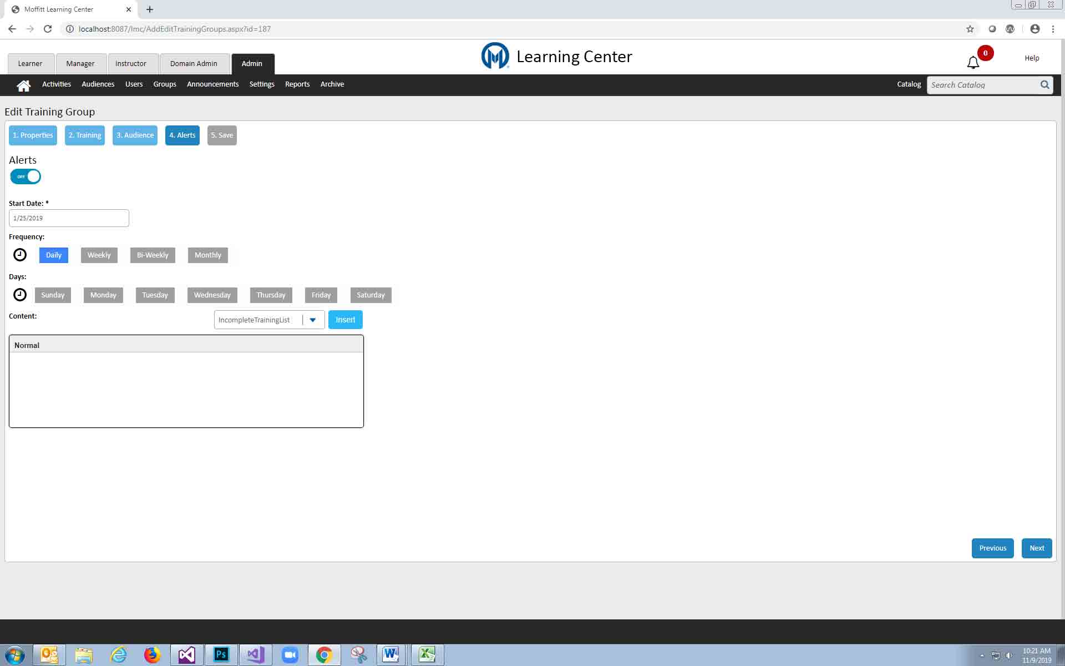Bookmark page with star icon
The height and width of the screenshot is (666, 1065).
click(x=970, y=29)
